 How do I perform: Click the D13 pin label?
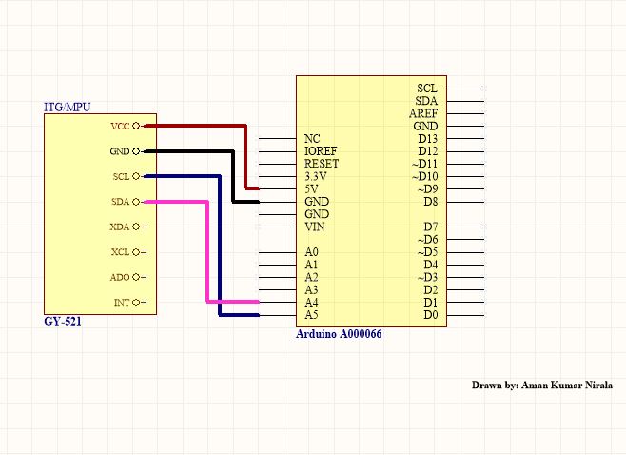(427, 139)
